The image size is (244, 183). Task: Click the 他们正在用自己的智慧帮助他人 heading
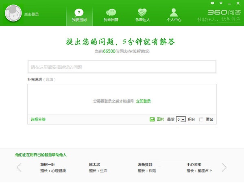coord(41,155)
